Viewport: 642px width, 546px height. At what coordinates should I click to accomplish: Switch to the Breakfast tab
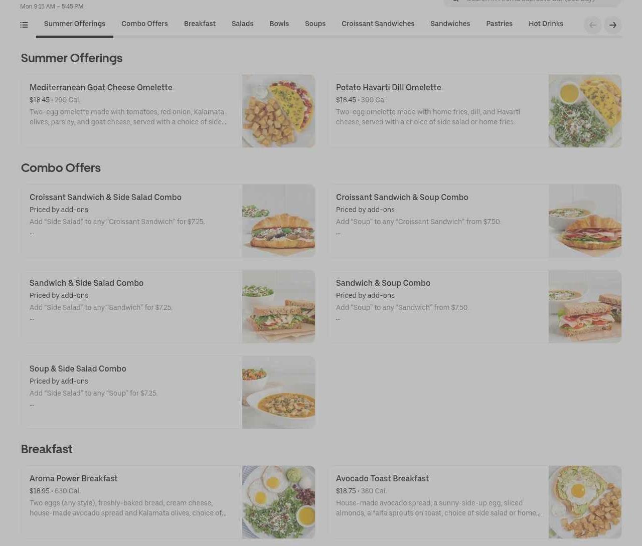pos(200,24)
